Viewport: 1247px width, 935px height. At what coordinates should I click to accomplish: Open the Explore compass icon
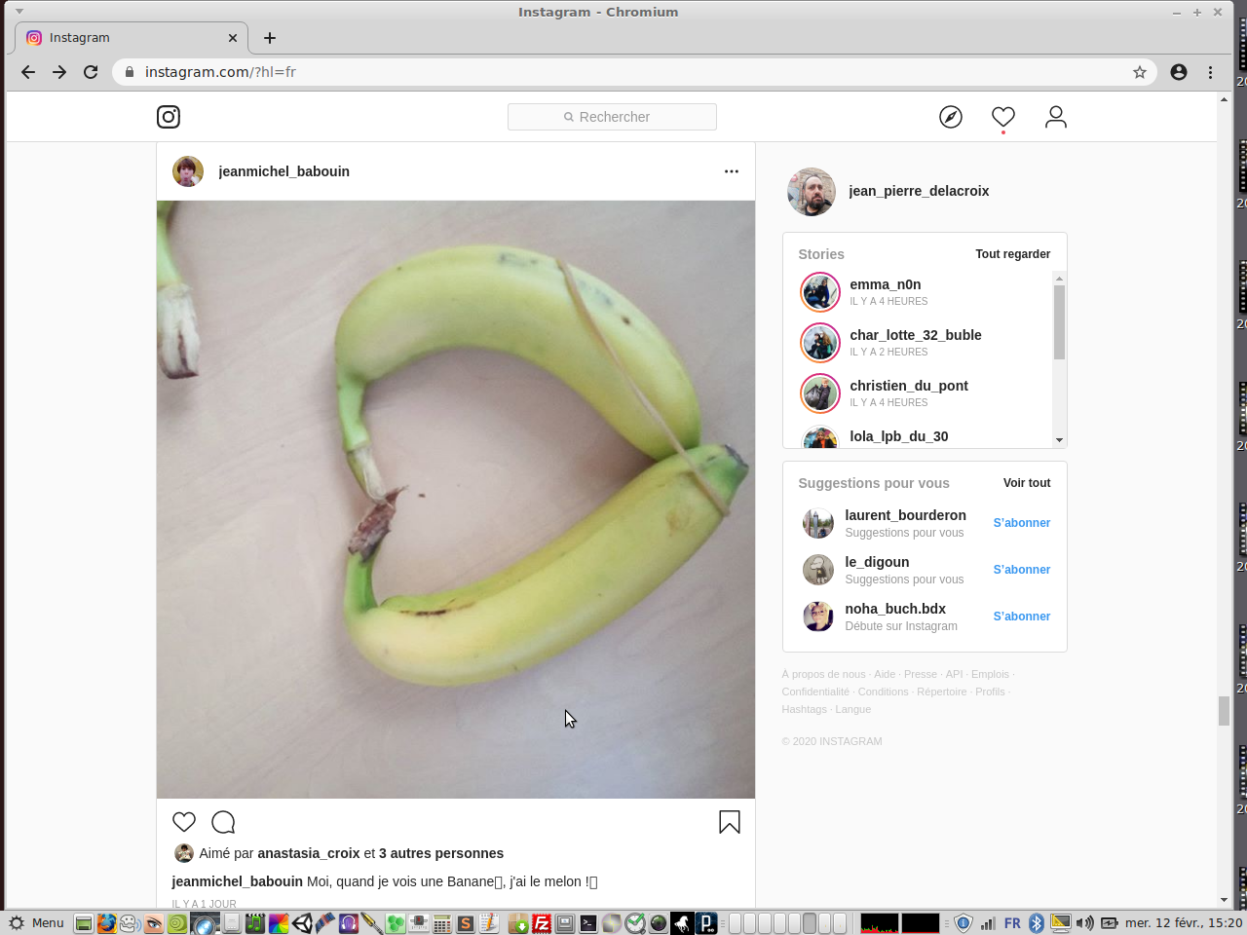coord(951,117)
